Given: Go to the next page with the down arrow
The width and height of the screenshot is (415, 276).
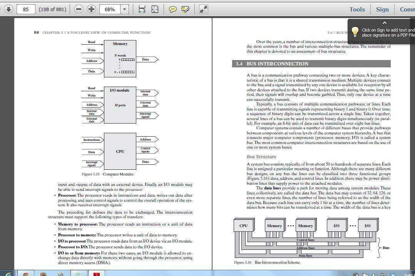Looking at the screenshot, I should click(8, 10).
